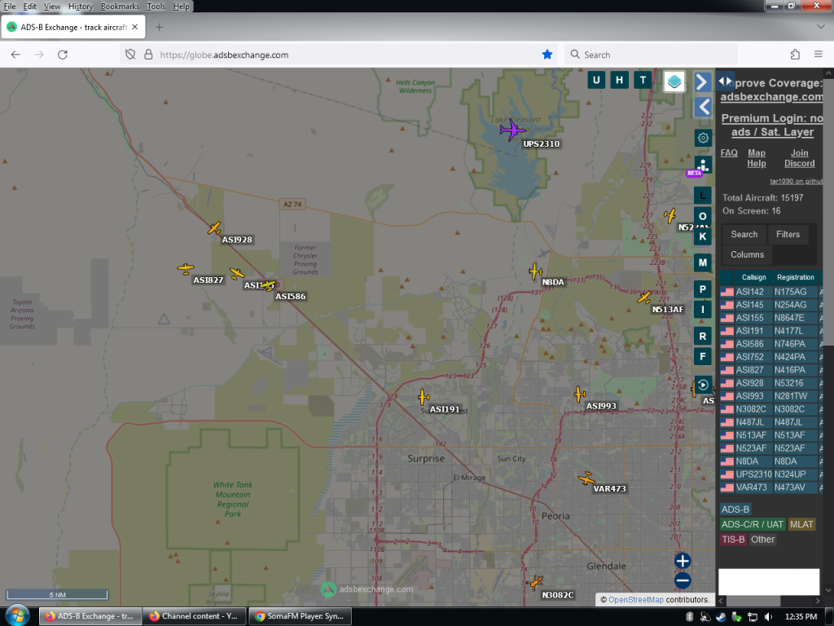This screenshot has width=834, height=626.
Task: Open the Filters button
Action: pyautogui.click(x=788, y=234)
